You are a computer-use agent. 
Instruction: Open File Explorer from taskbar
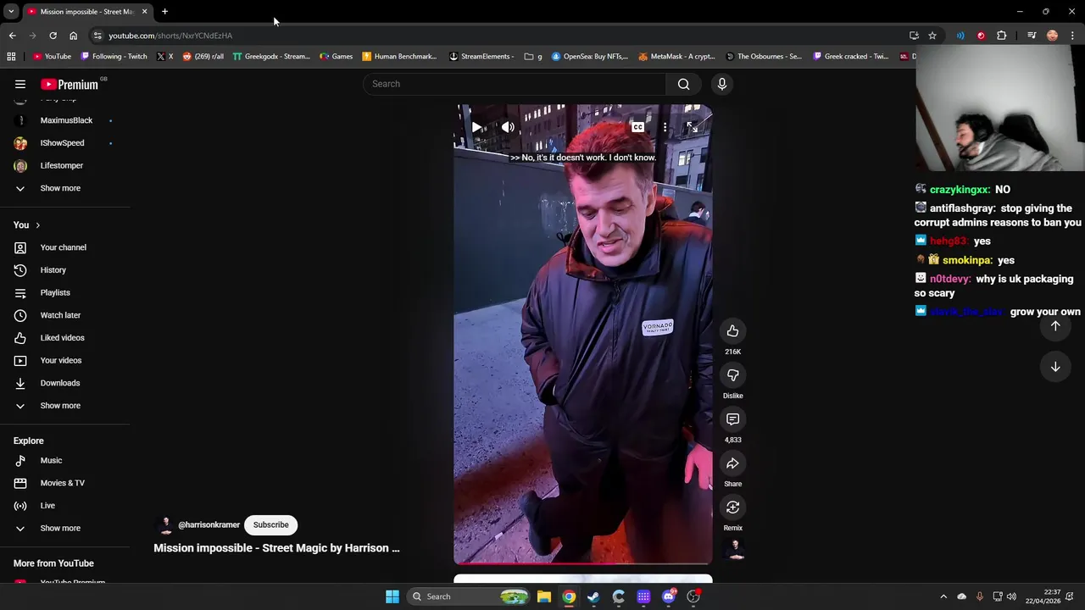click(544, 596)
